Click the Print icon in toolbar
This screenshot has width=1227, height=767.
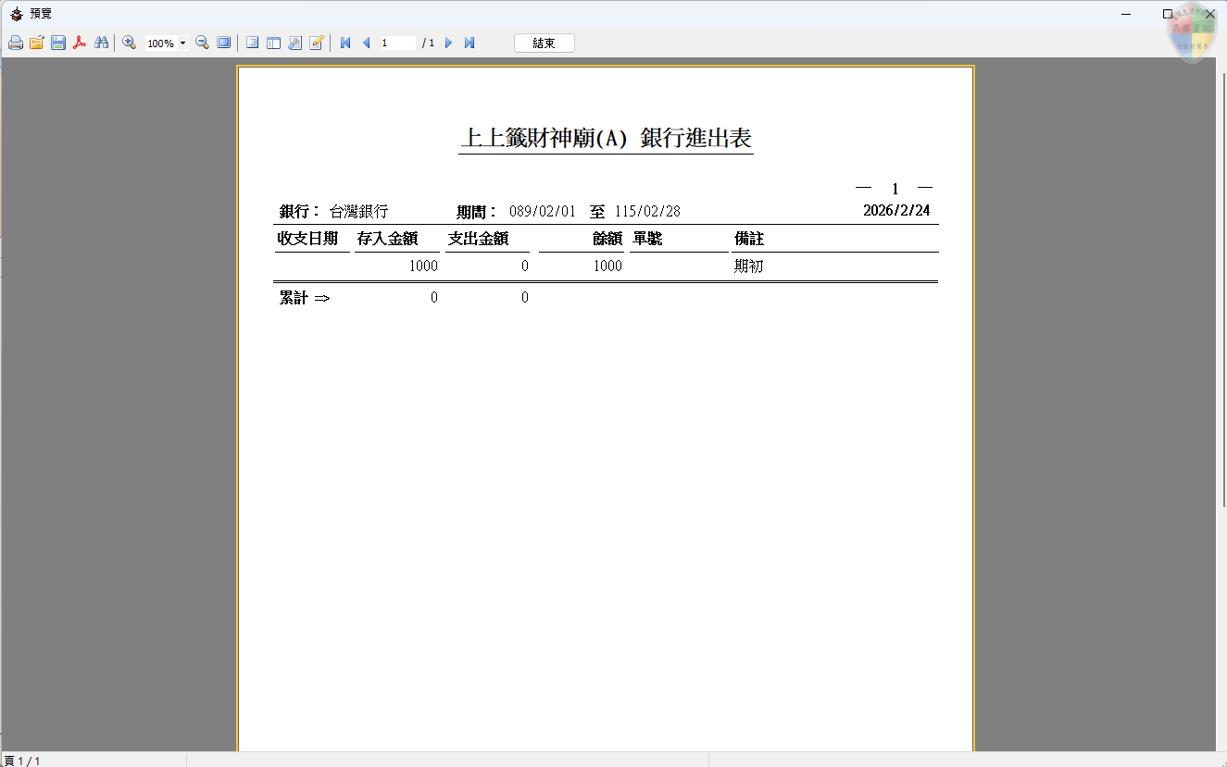16,43
